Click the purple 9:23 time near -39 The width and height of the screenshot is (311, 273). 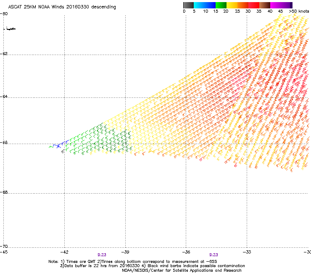pyautogui.click(x=102, y=255)
